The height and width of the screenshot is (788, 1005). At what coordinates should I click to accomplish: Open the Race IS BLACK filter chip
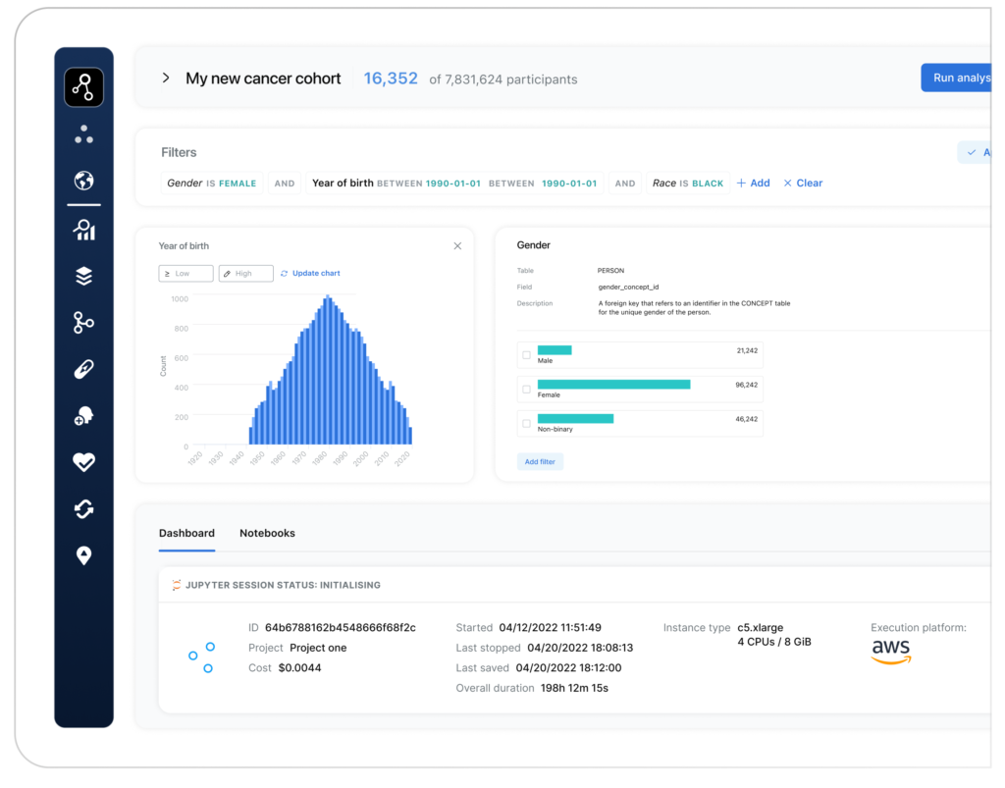tap(687, 183)
